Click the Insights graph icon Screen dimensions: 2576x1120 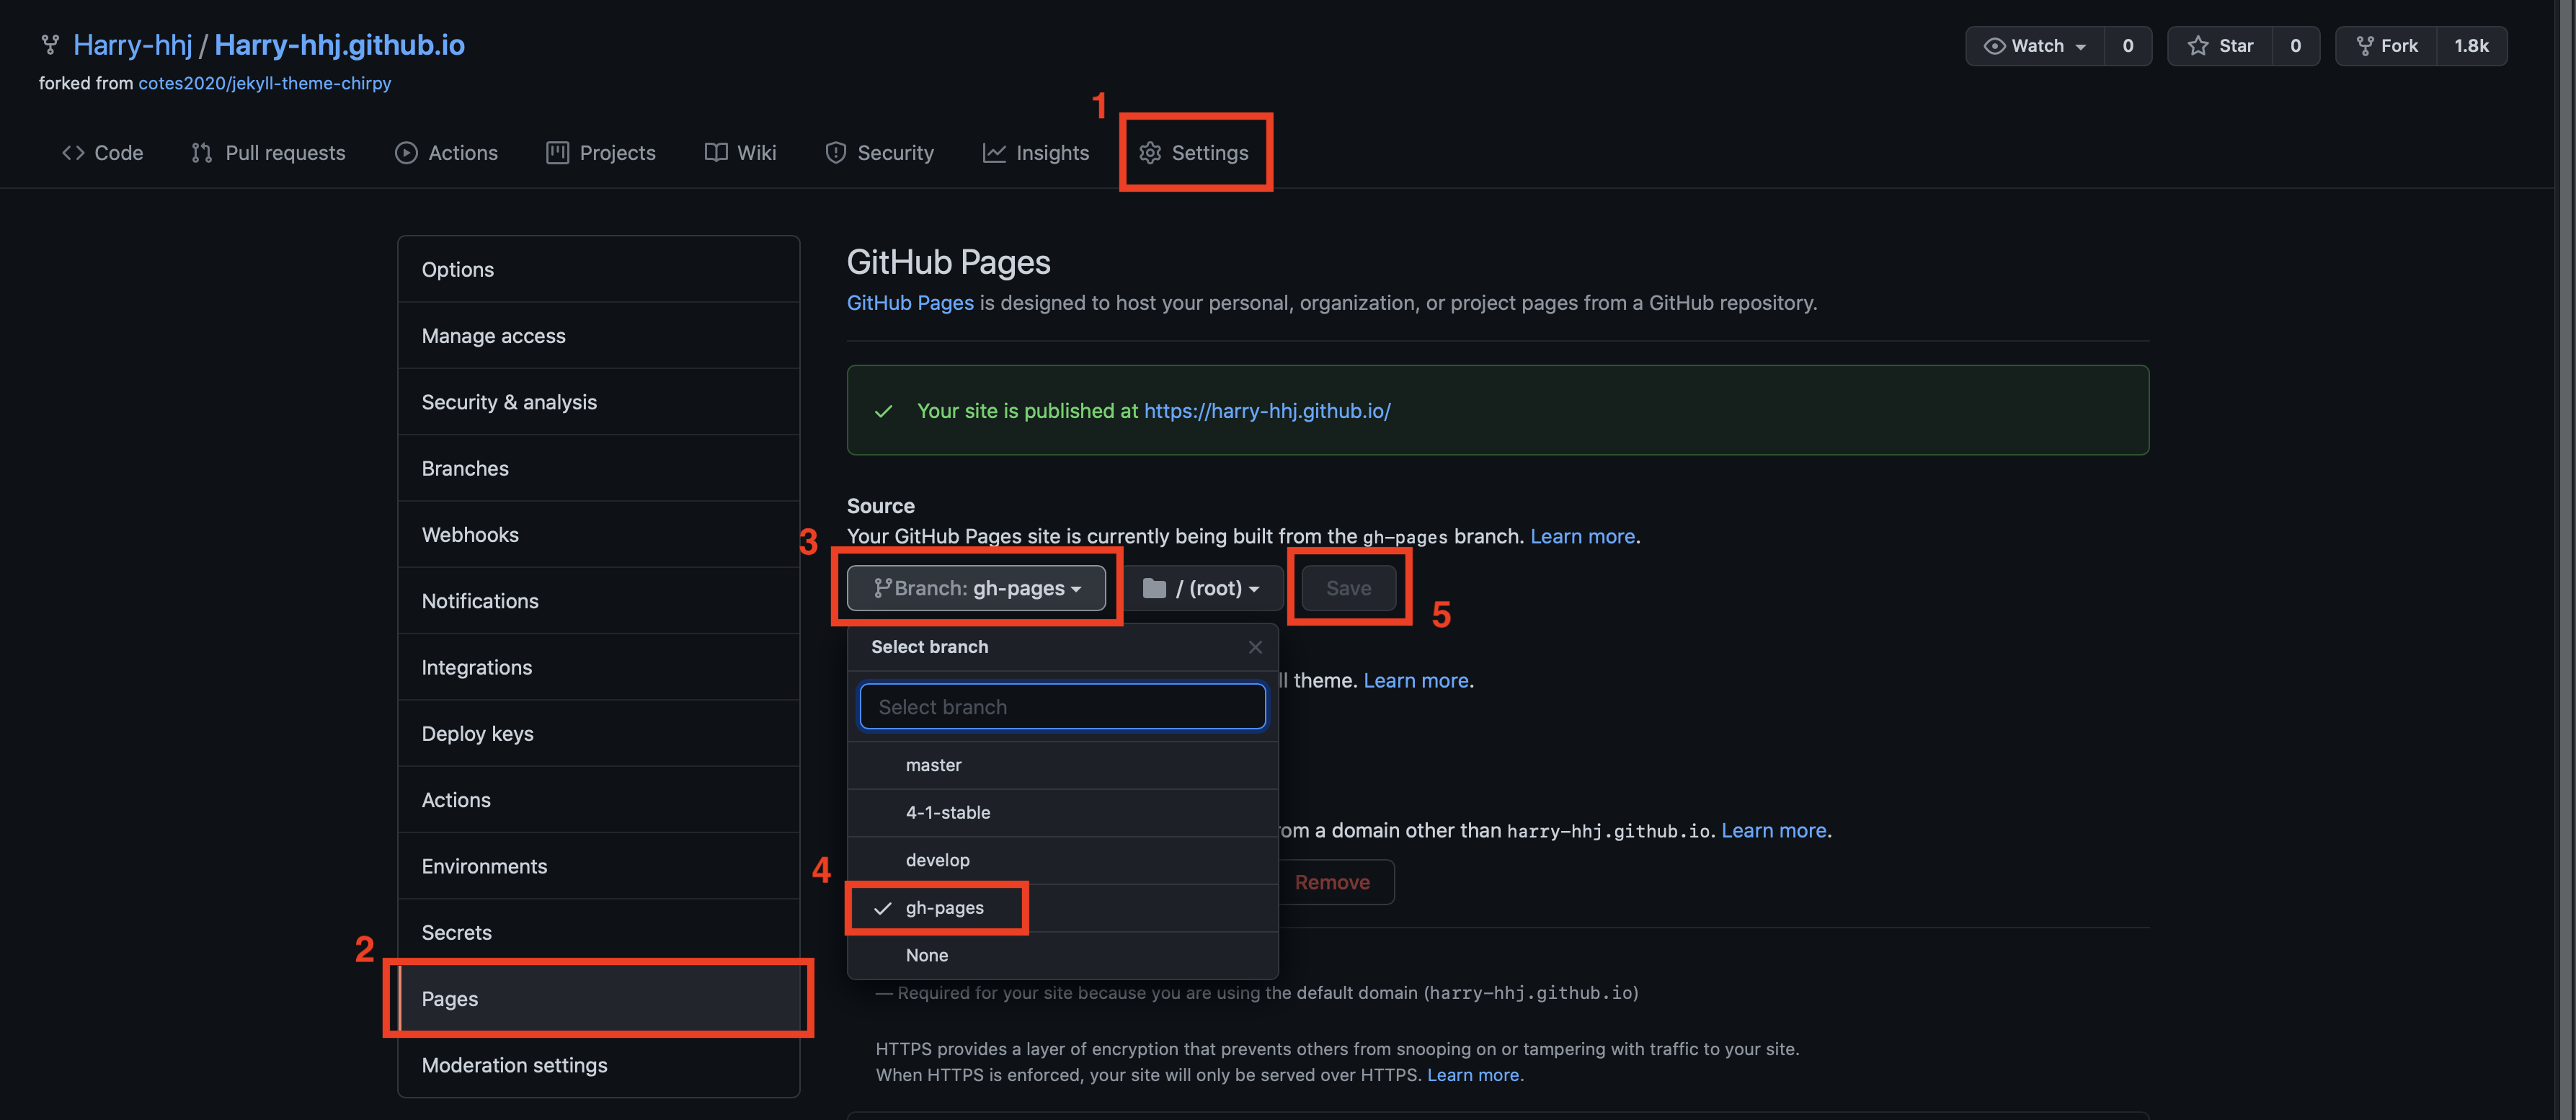pyautogui.click(x=993, y=153)
